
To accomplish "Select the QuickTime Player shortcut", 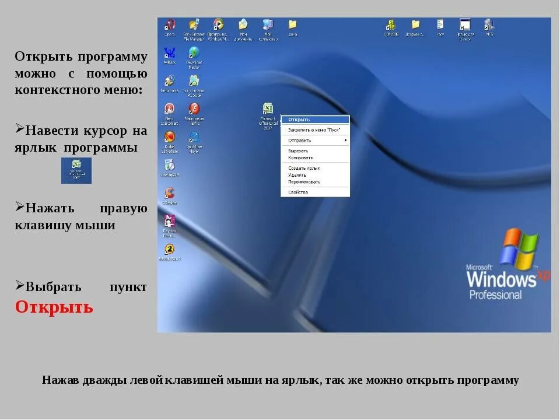I will [x=194, y=142].
